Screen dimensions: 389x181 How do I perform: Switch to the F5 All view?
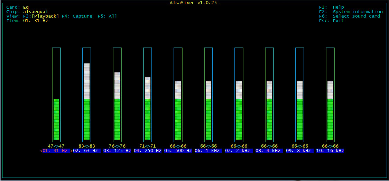coord(107,16)
